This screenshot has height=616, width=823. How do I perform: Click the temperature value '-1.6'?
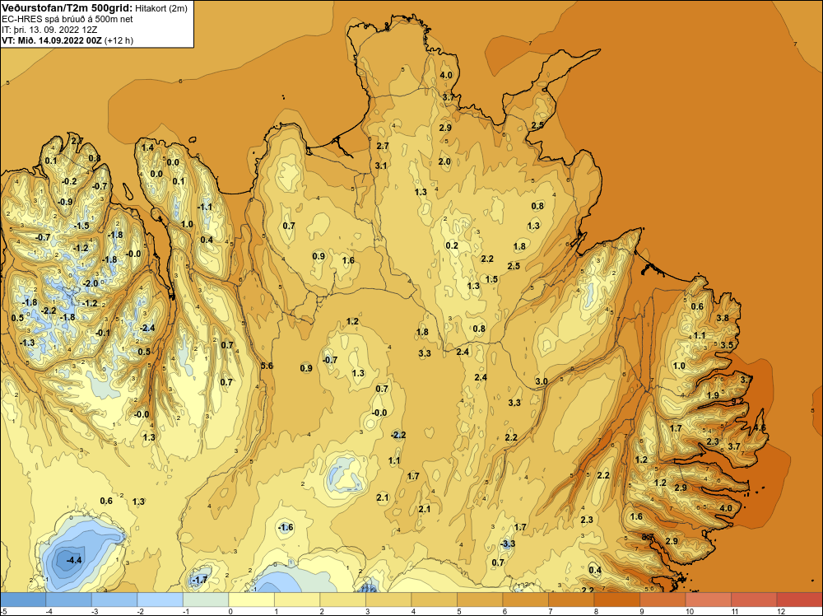pos(285,527)
